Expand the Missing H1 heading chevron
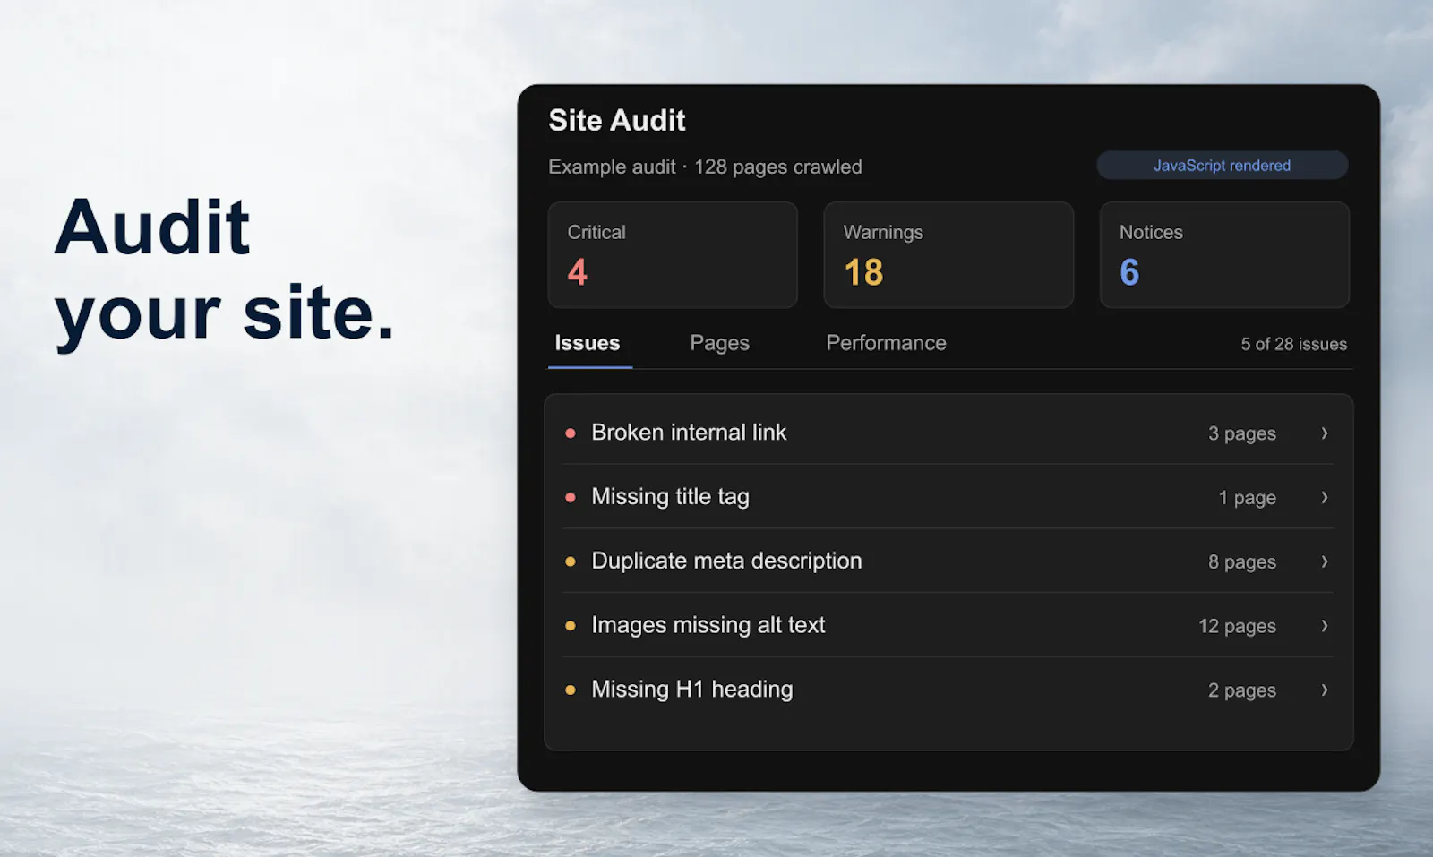 (1324, 690)
